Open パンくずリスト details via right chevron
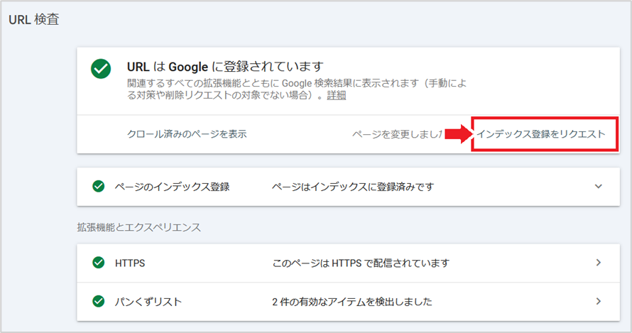 click(599, 301)
